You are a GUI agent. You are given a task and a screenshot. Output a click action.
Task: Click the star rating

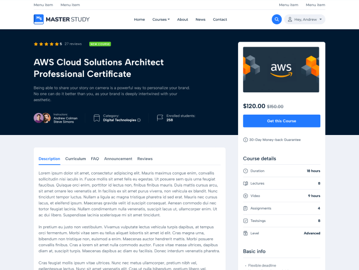coord(46,44)
